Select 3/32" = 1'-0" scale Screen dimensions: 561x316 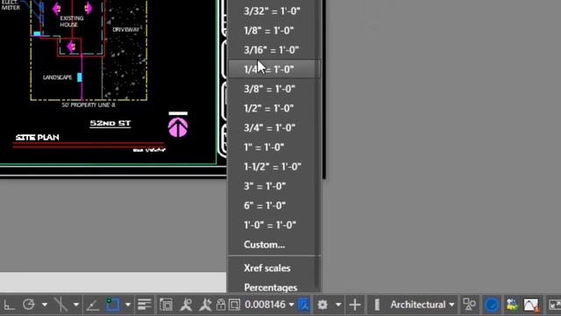[274, 11]
